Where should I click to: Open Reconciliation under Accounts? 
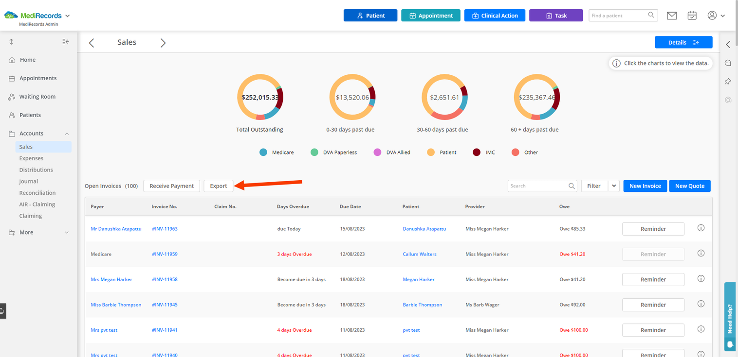37,193
